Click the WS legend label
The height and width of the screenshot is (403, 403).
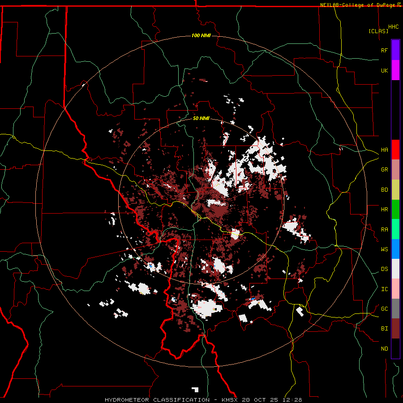point(384,249)
